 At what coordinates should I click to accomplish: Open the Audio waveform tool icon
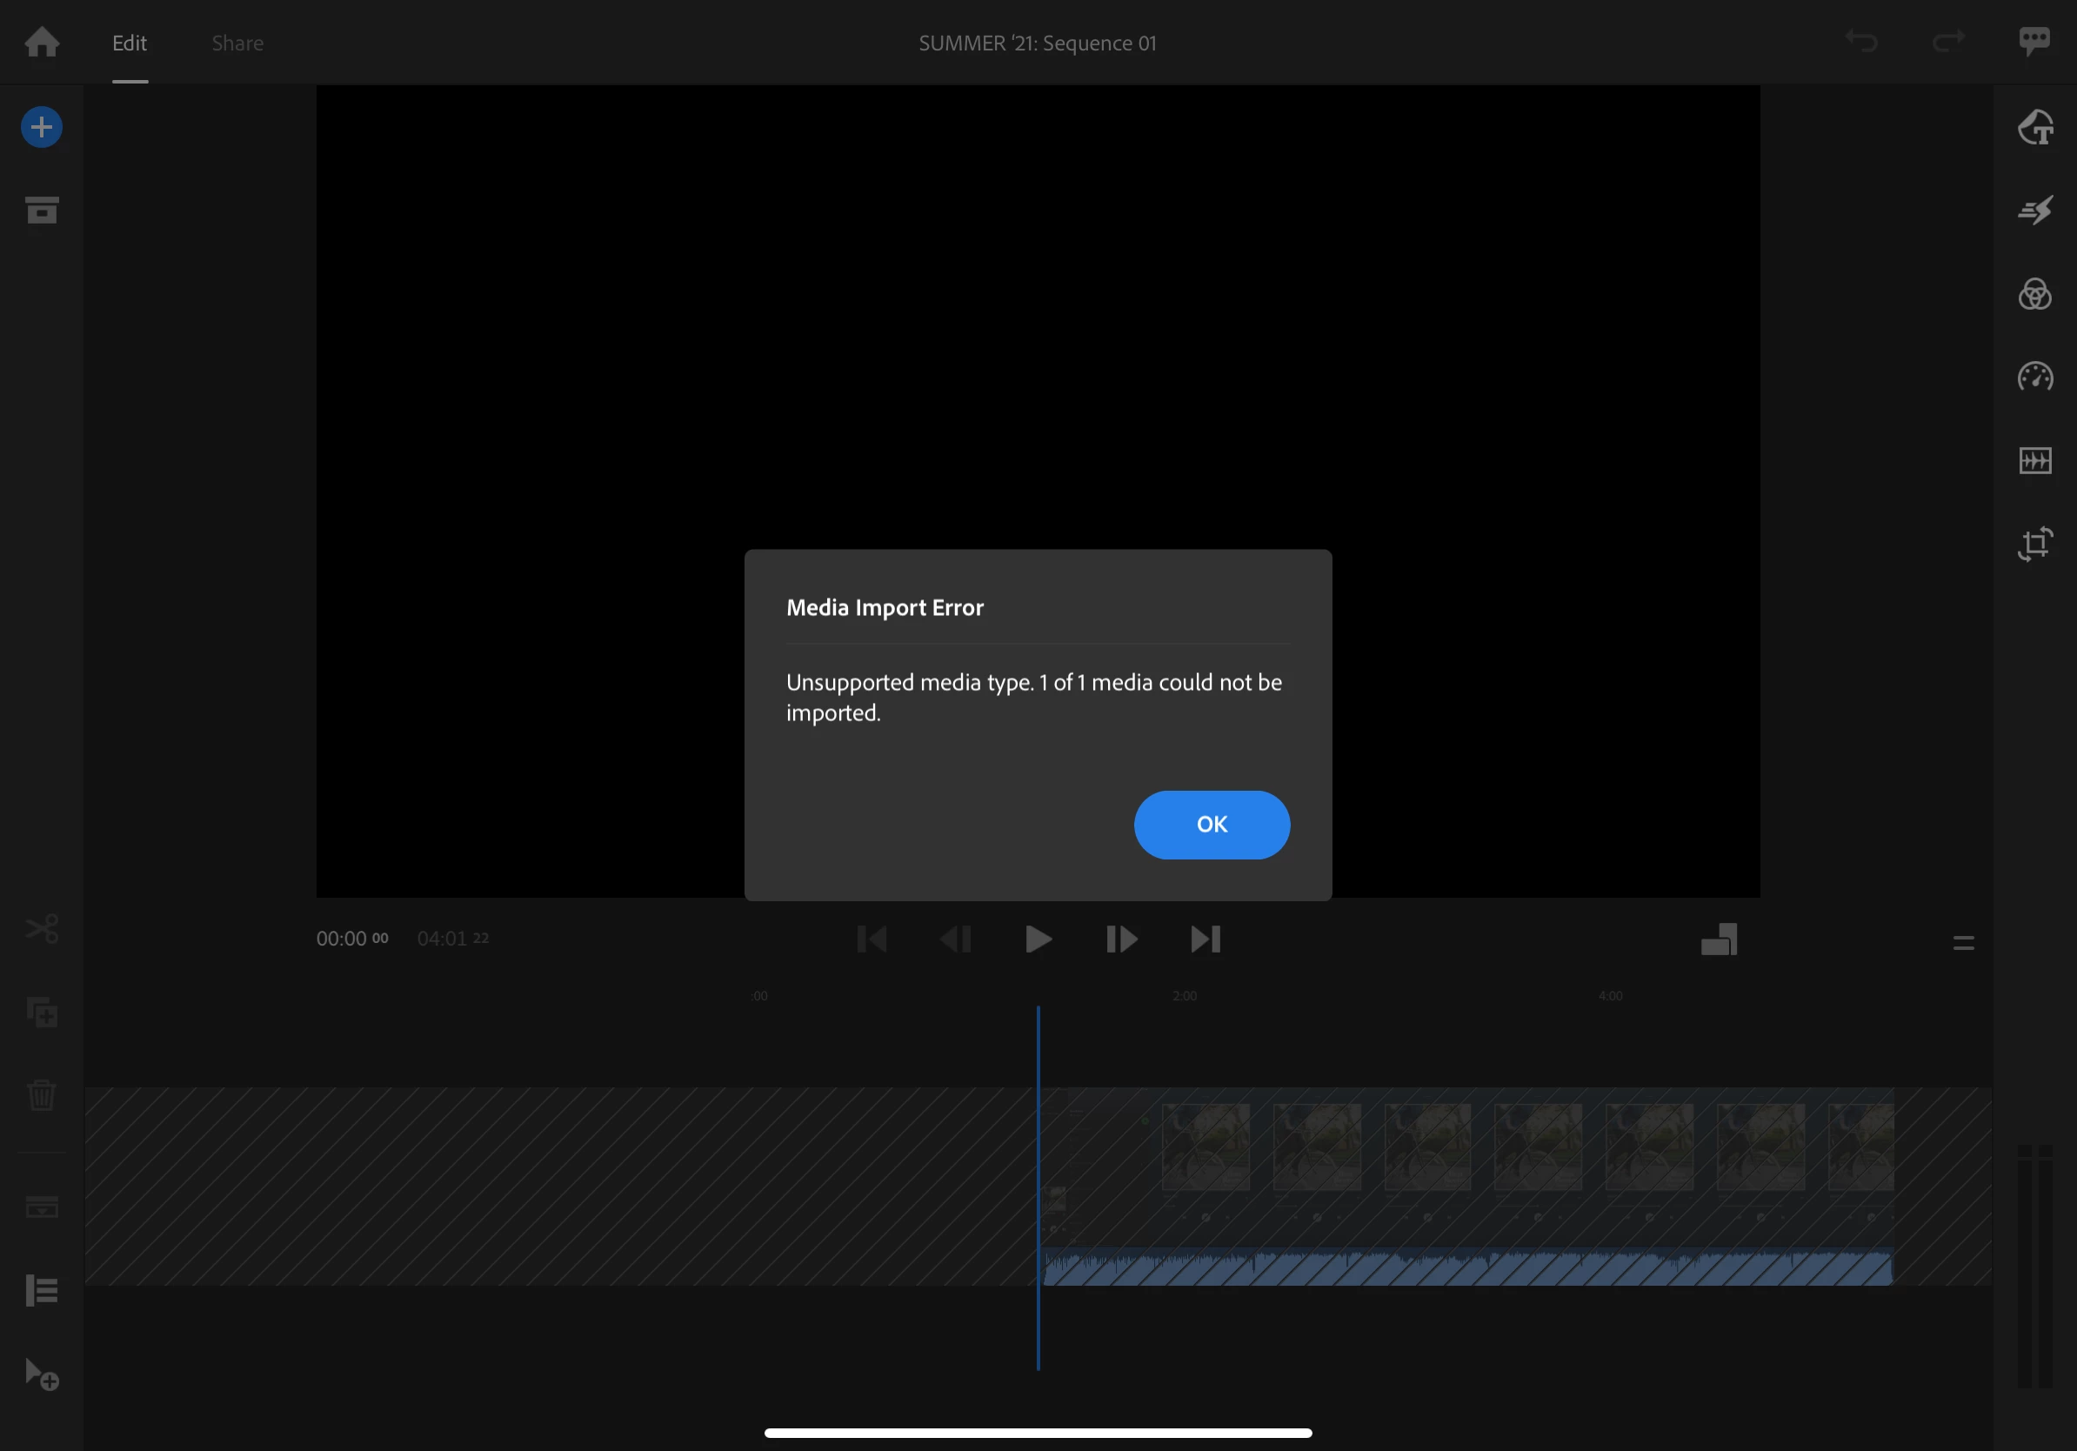click(2034, 460)
